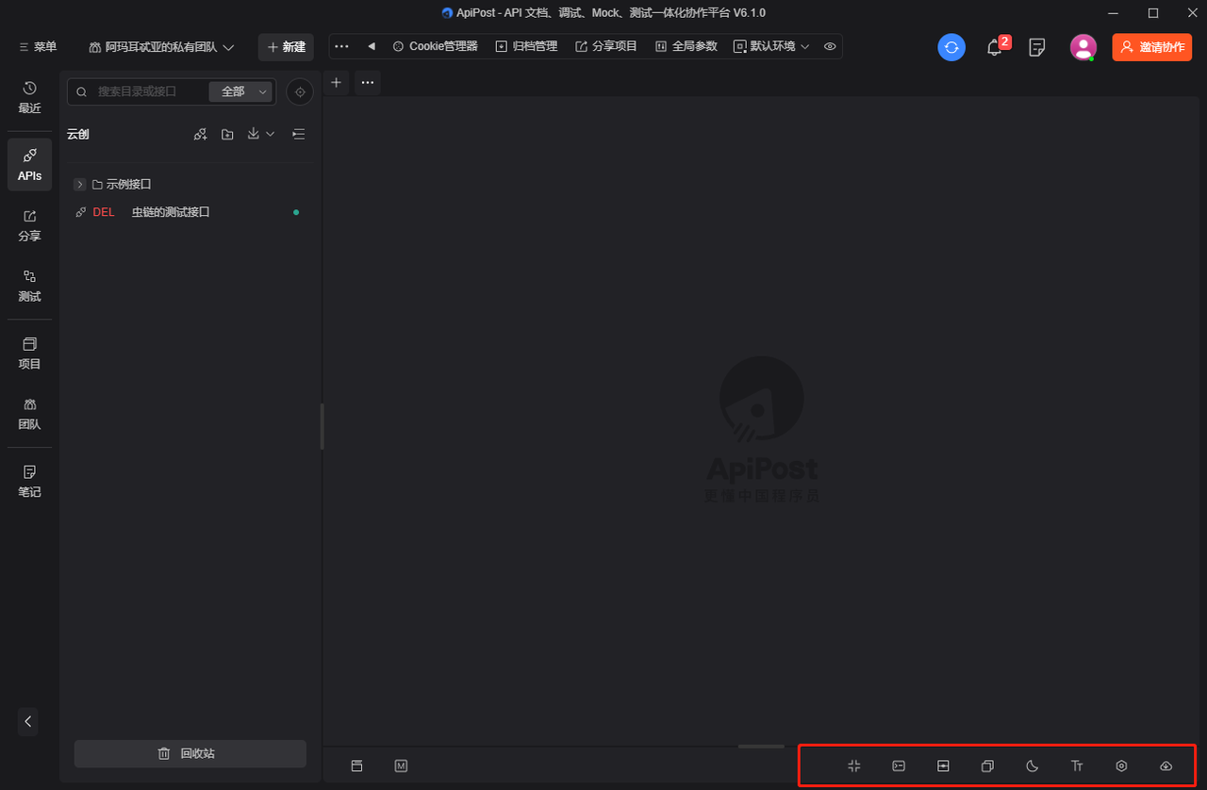Open settings via the hexagon icon

pos(1121,765)
